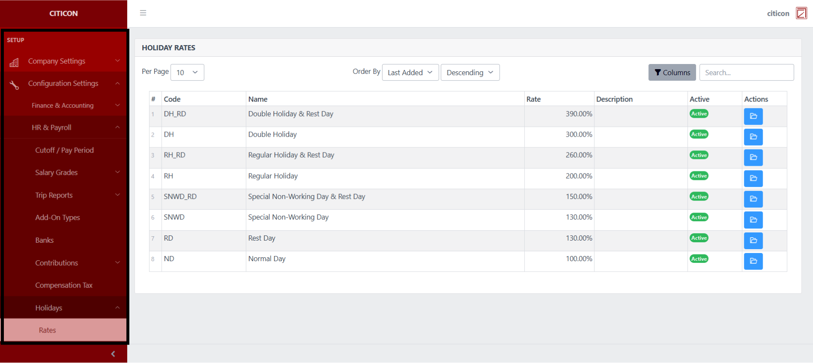
Task: Open the citicon user profile icon
Action: click(x=801, y=13)
